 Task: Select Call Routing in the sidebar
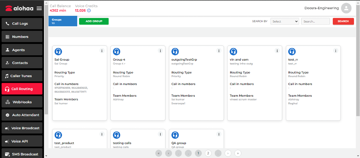coord(22,89)
